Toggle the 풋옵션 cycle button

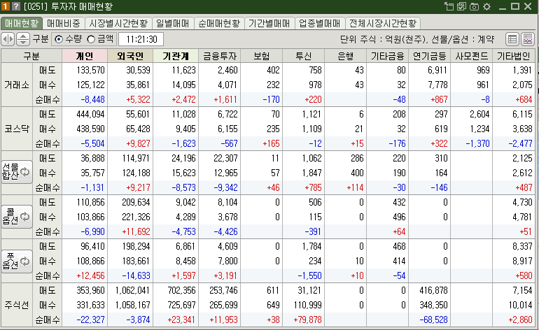tap(17, 261)
